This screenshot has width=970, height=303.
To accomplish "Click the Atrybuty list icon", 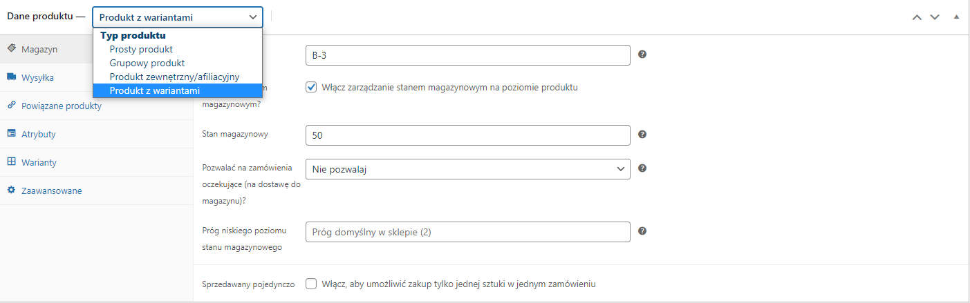I will [12, 134].
